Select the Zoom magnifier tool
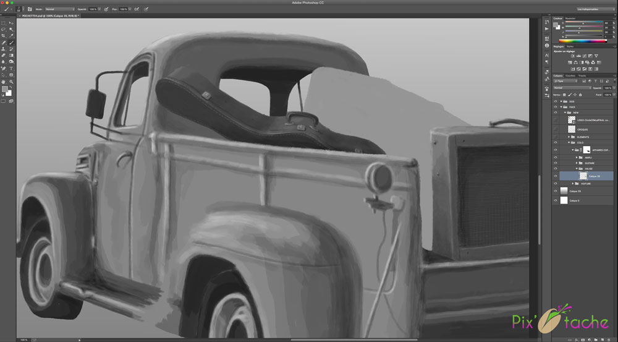The height and width of the screenshot is (342, 618). (x=11, y=81)
